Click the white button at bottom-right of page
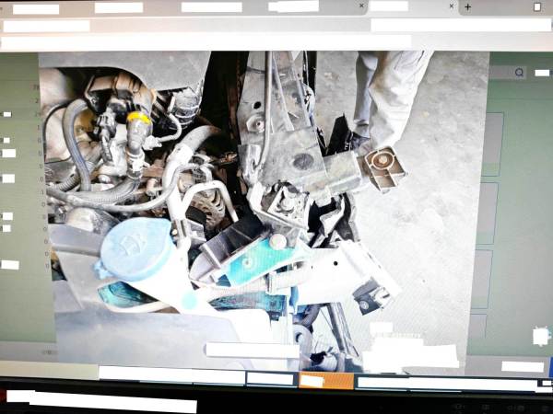 point(522,366)
